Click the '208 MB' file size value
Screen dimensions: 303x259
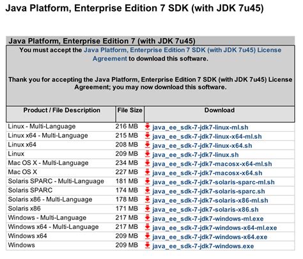click(127, 145)
